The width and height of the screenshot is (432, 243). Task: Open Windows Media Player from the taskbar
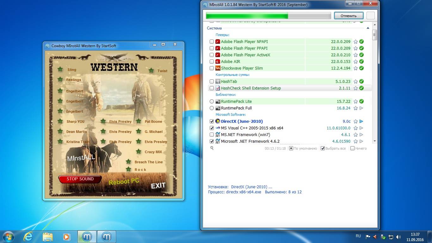(66, 236)
